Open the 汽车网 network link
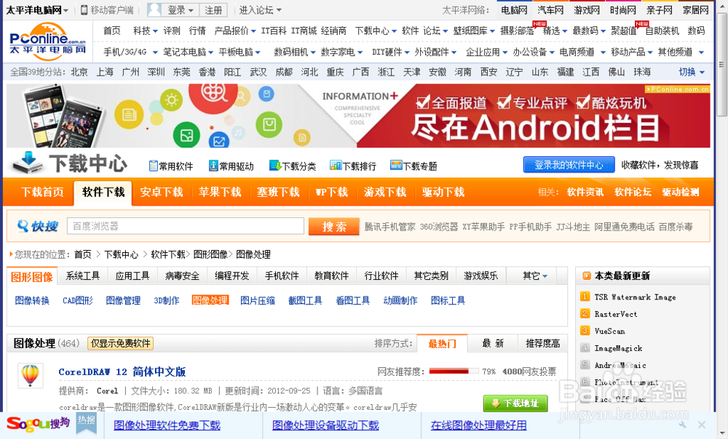Image resolution: width=728 pixels, height=439 pixels. coord(550,9)
